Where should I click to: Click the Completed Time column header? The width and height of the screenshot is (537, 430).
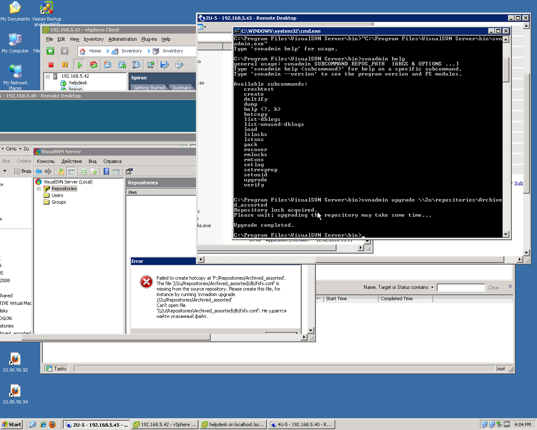click(x=405, y=299)
